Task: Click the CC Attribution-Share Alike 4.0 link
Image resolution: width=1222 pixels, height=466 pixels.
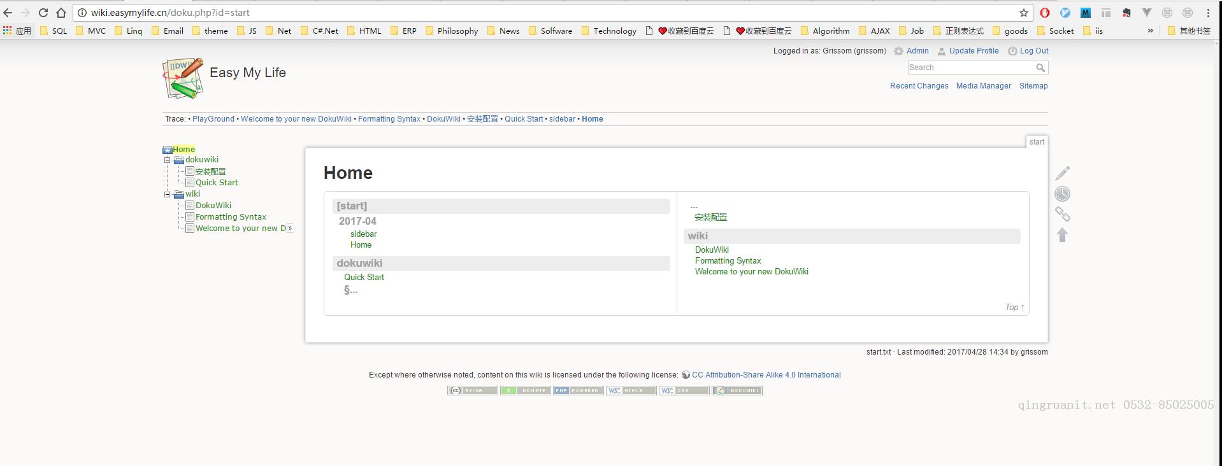Action: pyautogui.click(x=766, y=375)
